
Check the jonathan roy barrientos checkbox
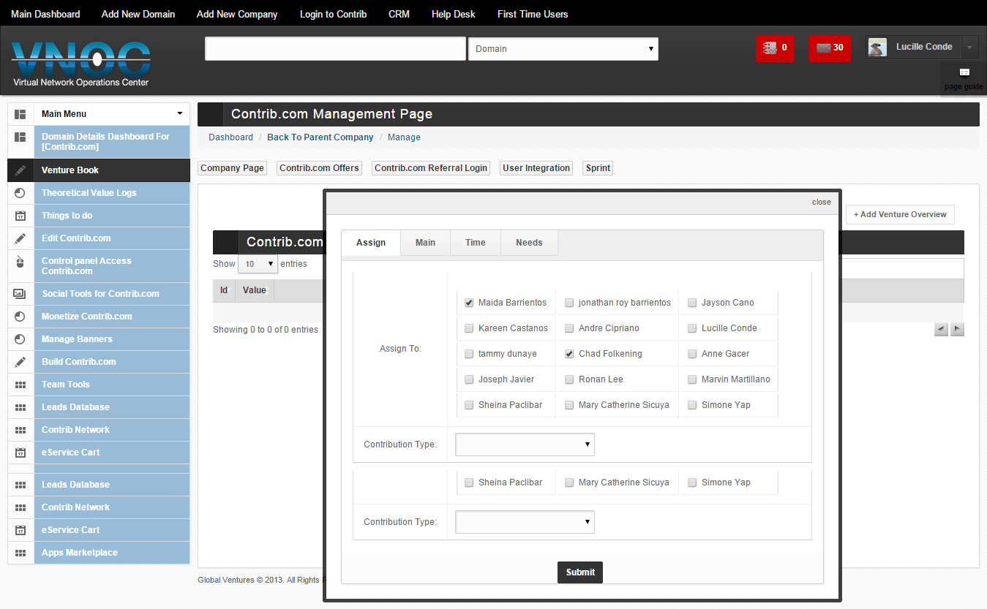[x=569, y=303]
